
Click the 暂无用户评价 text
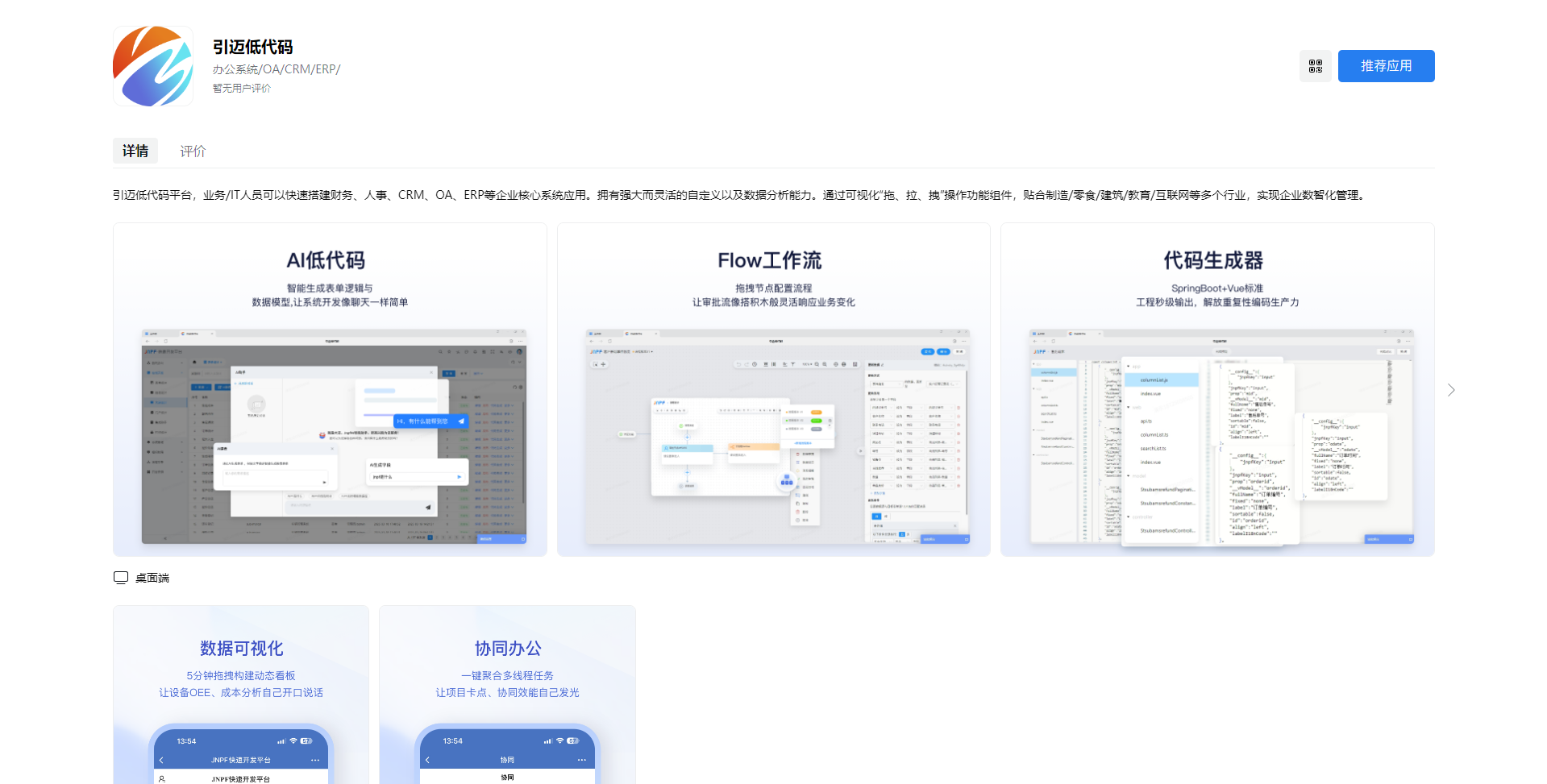(x=242, y=89)
